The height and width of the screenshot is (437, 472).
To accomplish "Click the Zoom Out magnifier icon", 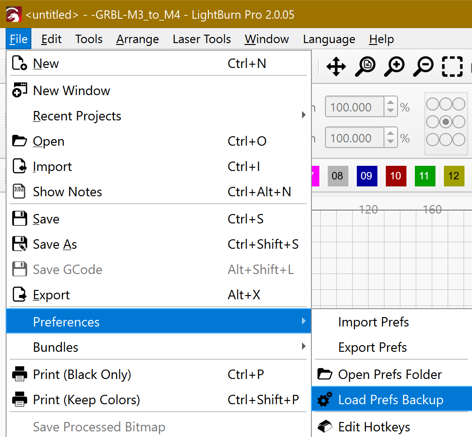I will tap(423, 67).
